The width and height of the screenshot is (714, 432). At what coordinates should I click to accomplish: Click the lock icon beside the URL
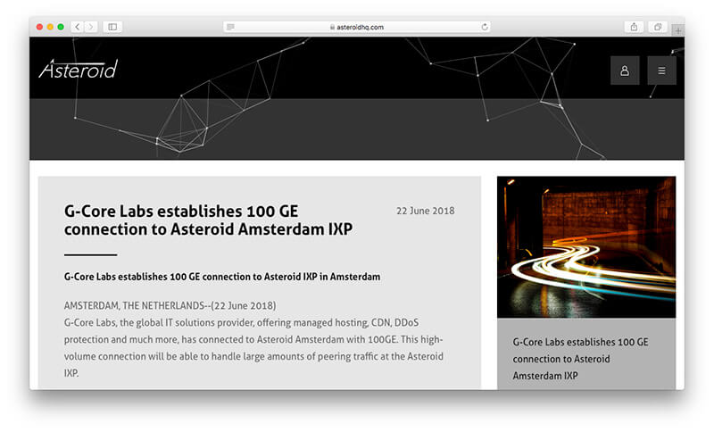332,27
